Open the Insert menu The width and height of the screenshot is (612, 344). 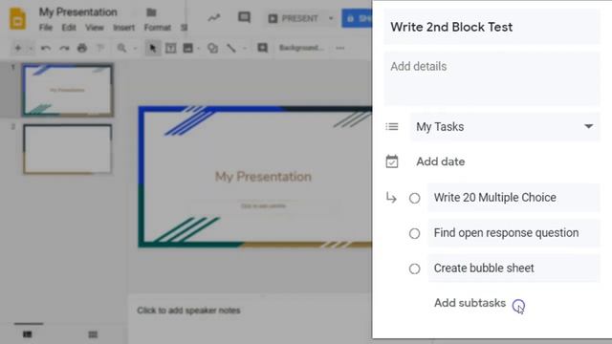pos(123,28)
